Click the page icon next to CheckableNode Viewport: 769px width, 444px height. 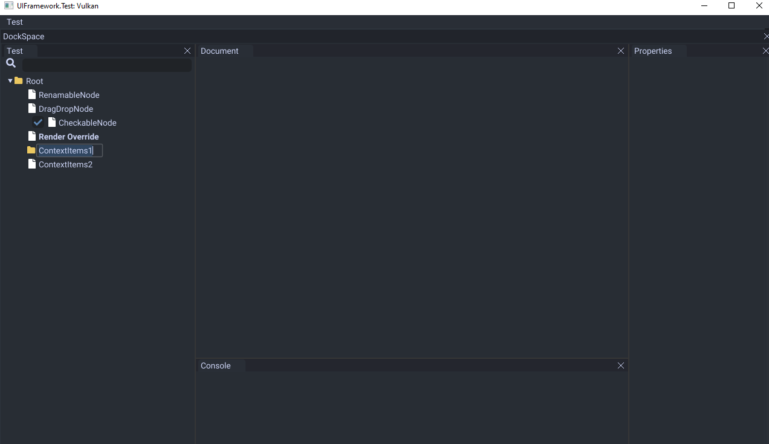51,122
